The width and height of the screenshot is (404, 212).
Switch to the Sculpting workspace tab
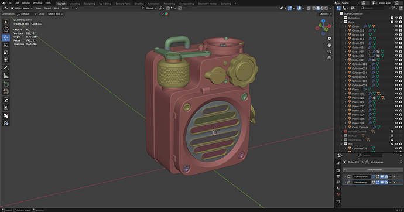click(x=90, y=4)
